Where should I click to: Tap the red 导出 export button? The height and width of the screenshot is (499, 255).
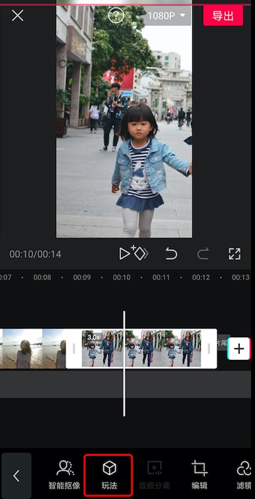223,16
